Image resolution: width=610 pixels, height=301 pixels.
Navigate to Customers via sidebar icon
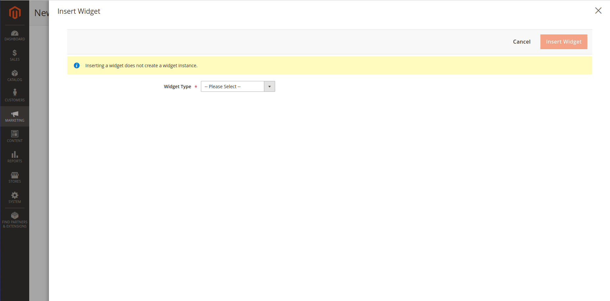point(15,95)
